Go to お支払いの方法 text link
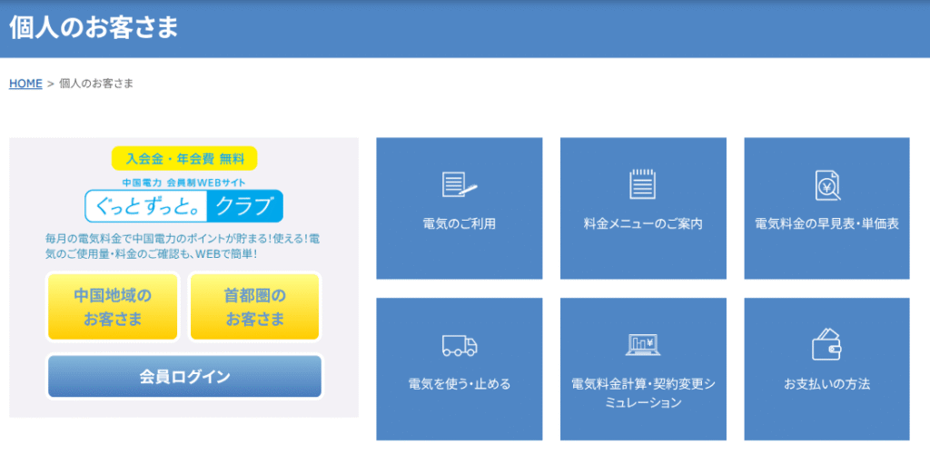930x464 pixels. click(826, 384)
